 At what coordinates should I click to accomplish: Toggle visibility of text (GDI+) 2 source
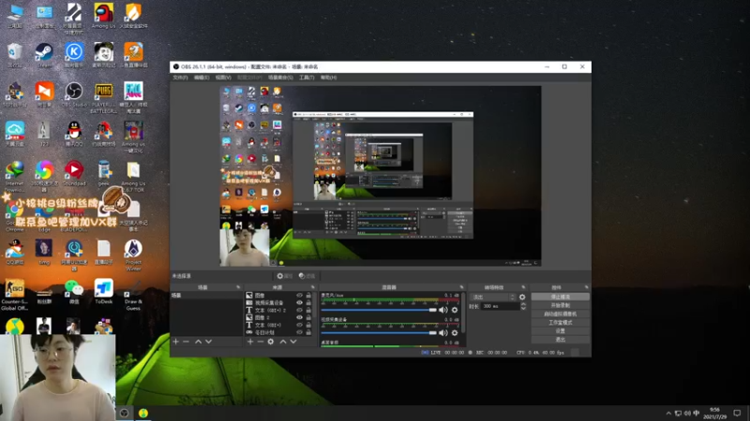point(299,311)
